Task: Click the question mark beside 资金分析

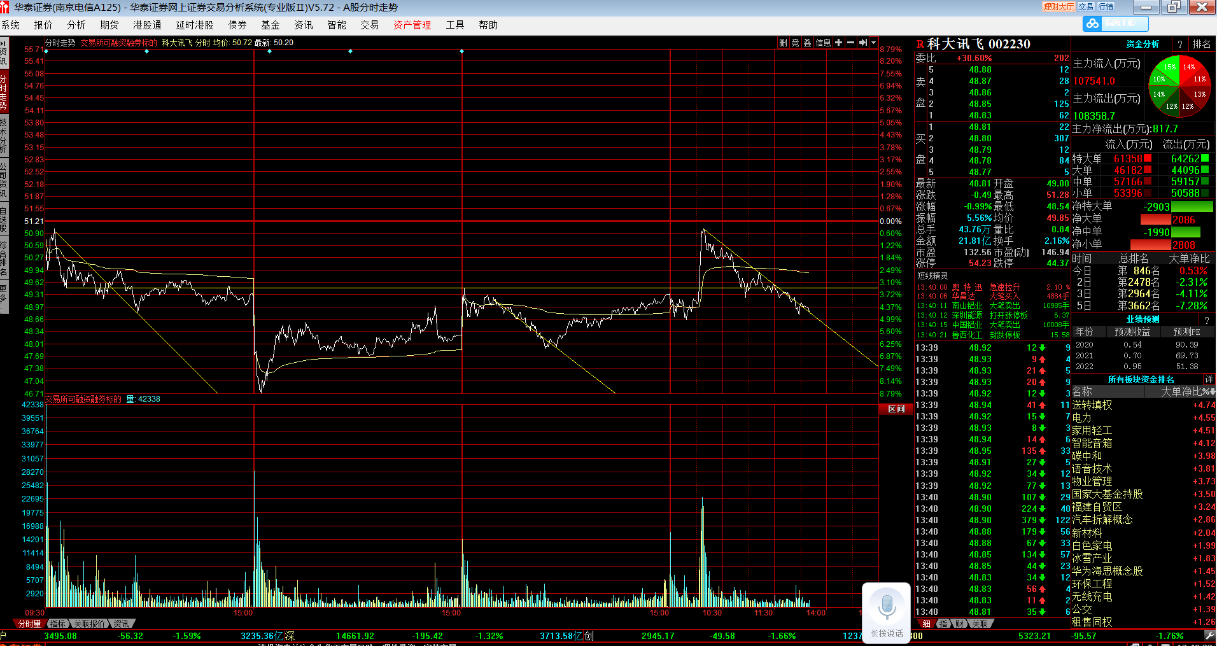Action: point(1179,44)
